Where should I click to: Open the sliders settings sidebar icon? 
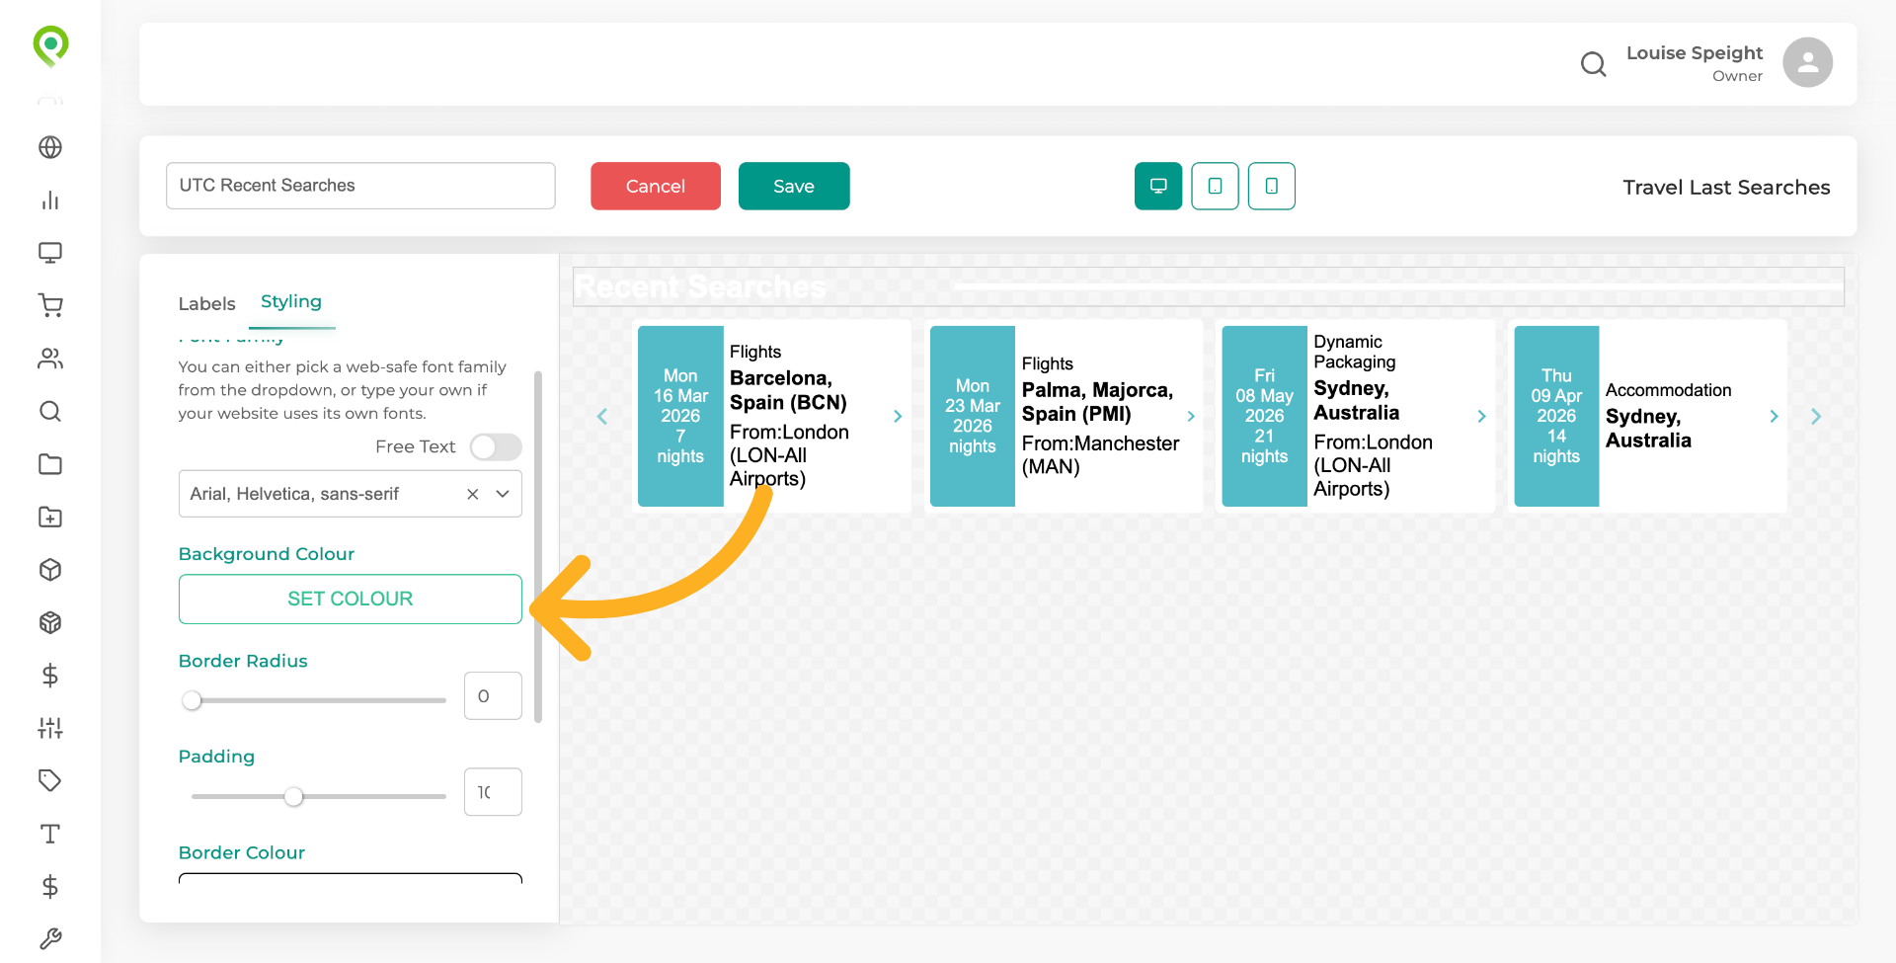50,728
